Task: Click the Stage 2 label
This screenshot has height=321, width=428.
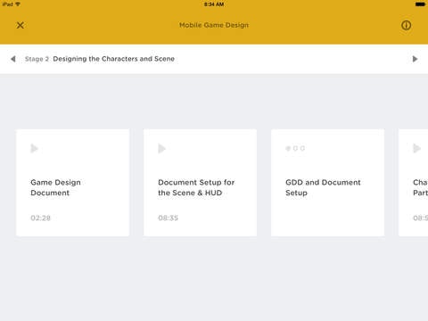Action: 37,59
